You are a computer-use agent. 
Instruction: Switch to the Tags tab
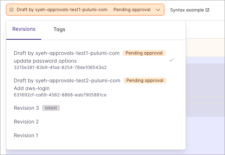pyautogui.click(x=60, y=29)
